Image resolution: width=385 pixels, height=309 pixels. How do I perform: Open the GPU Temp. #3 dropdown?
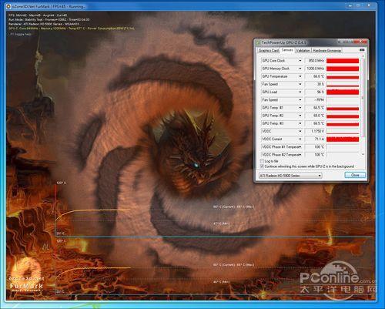click(x=300, y=123)
